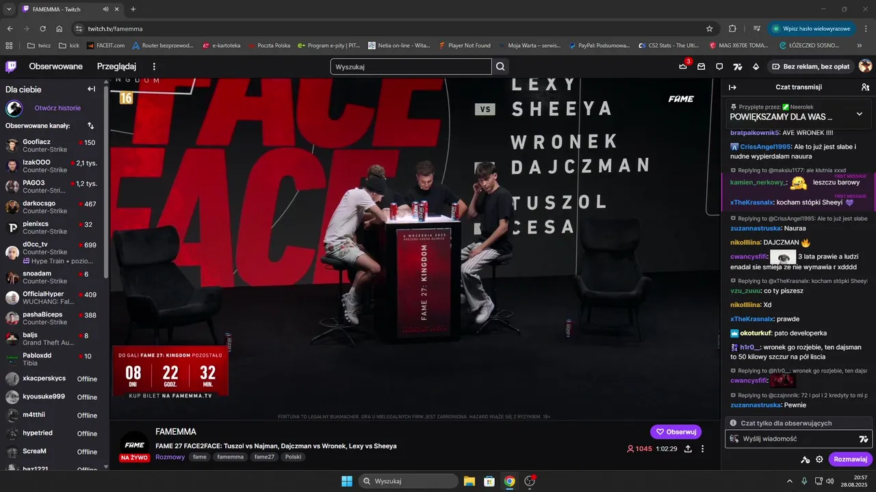Viewport: 876px width, 492px height.
Task: Click the purple Obserwuj follow button
Action: tap(675, 432)
